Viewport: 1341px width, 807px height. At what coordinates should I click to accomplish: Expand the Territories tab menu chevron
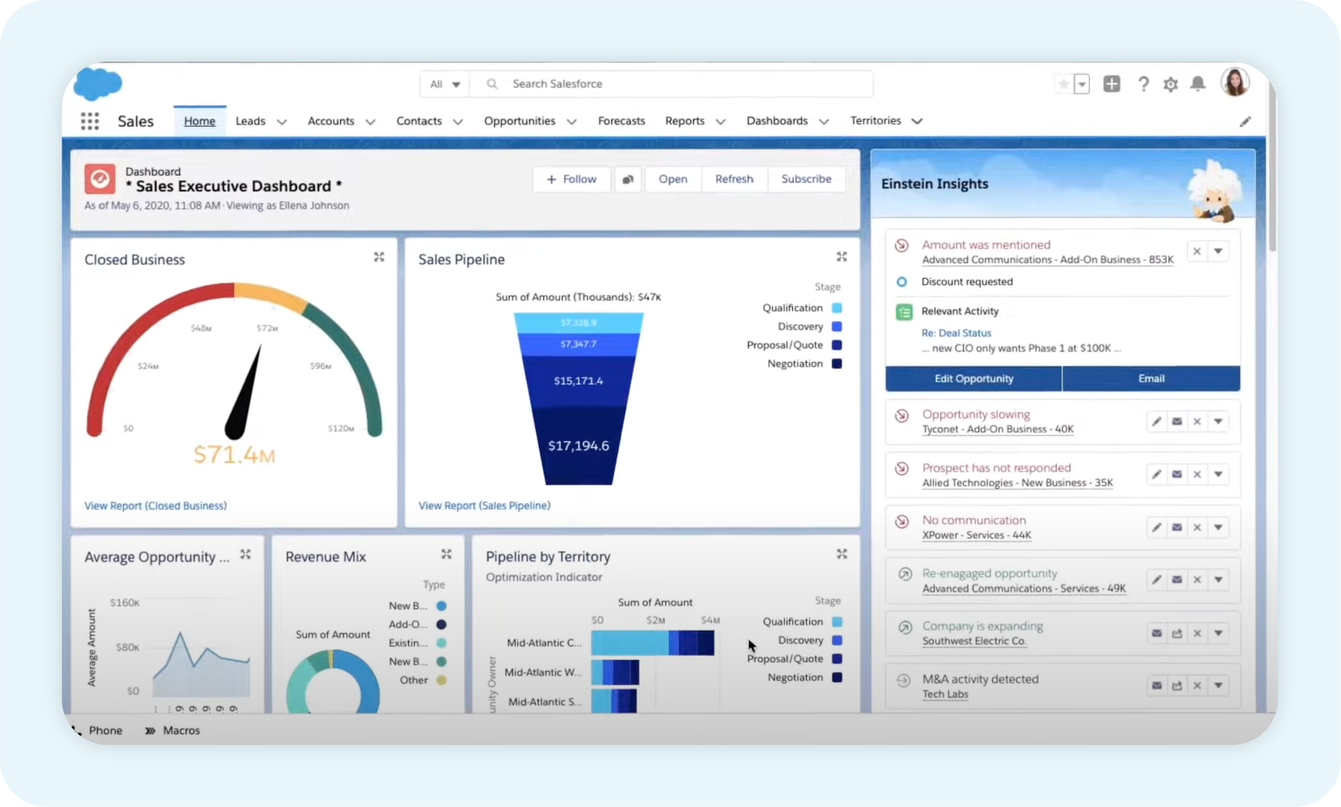(x=917, y=121)
